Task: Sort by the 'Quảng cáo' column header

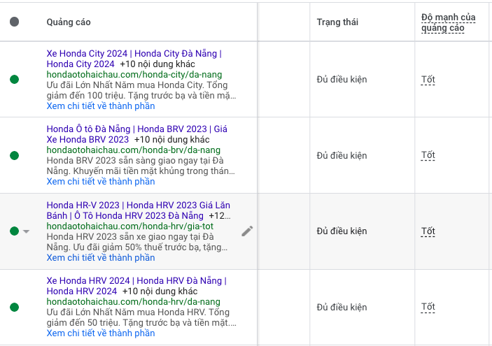Action: tap(69, 22)
